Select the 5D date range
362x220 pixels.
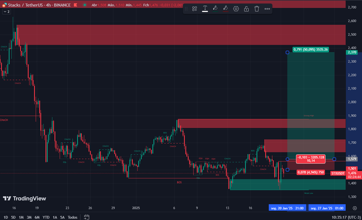point(13,217)
